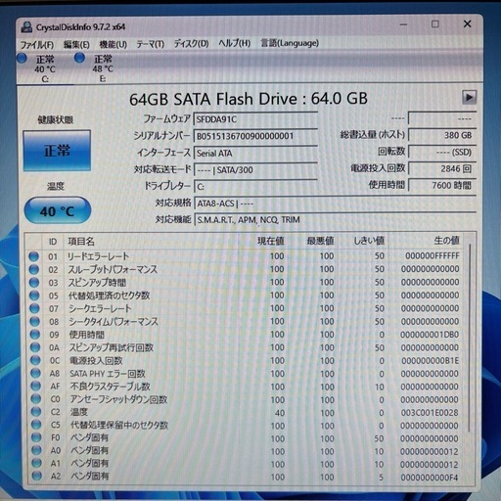Select the リードエラーレート row name
501x501 pixels.
tap(98, 256)
